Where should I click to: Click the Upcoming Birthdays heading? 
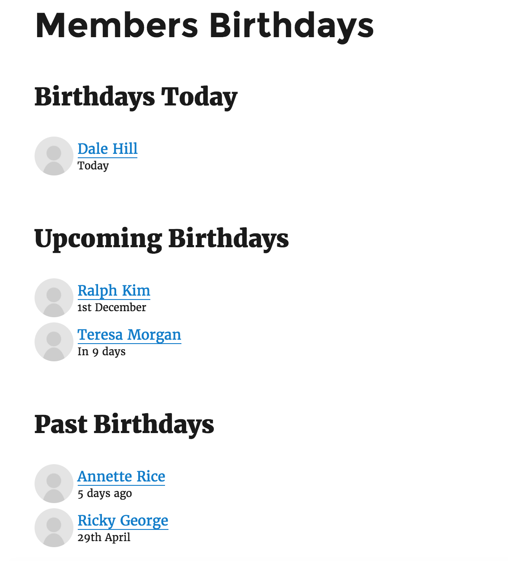pyautogui.click(x=161, y=238)
